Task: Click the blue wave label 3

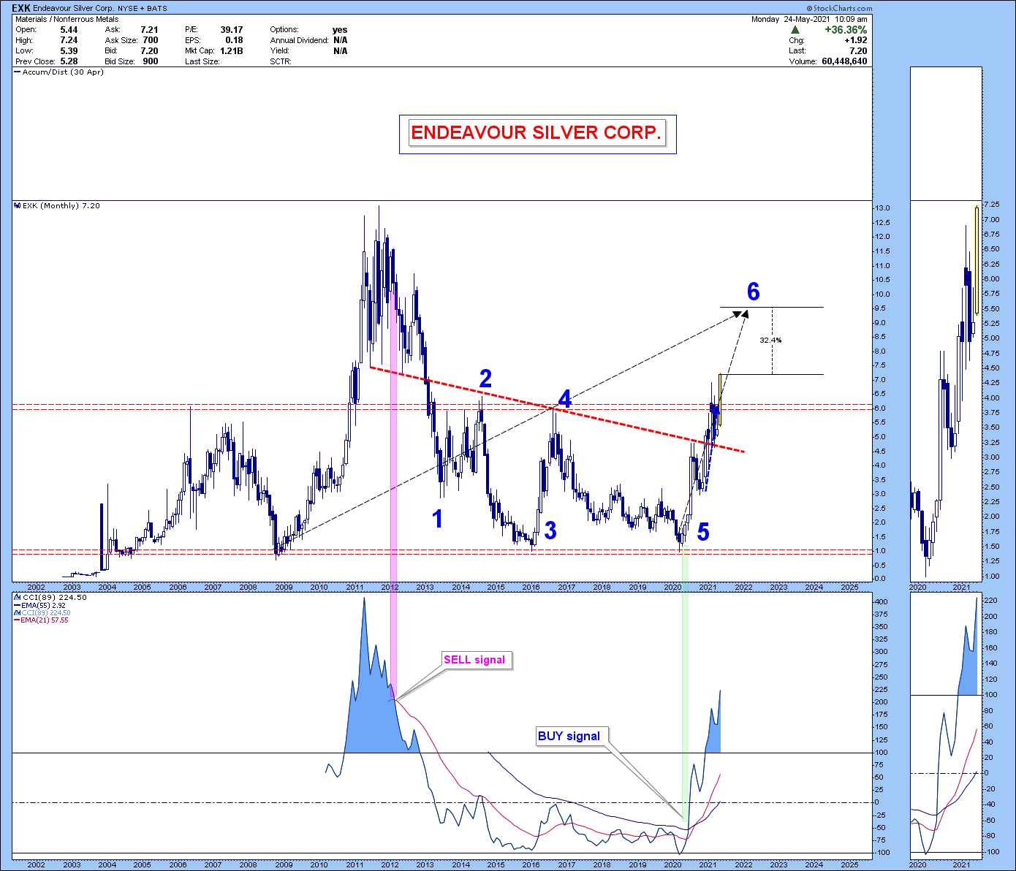Action: [550, 531]
